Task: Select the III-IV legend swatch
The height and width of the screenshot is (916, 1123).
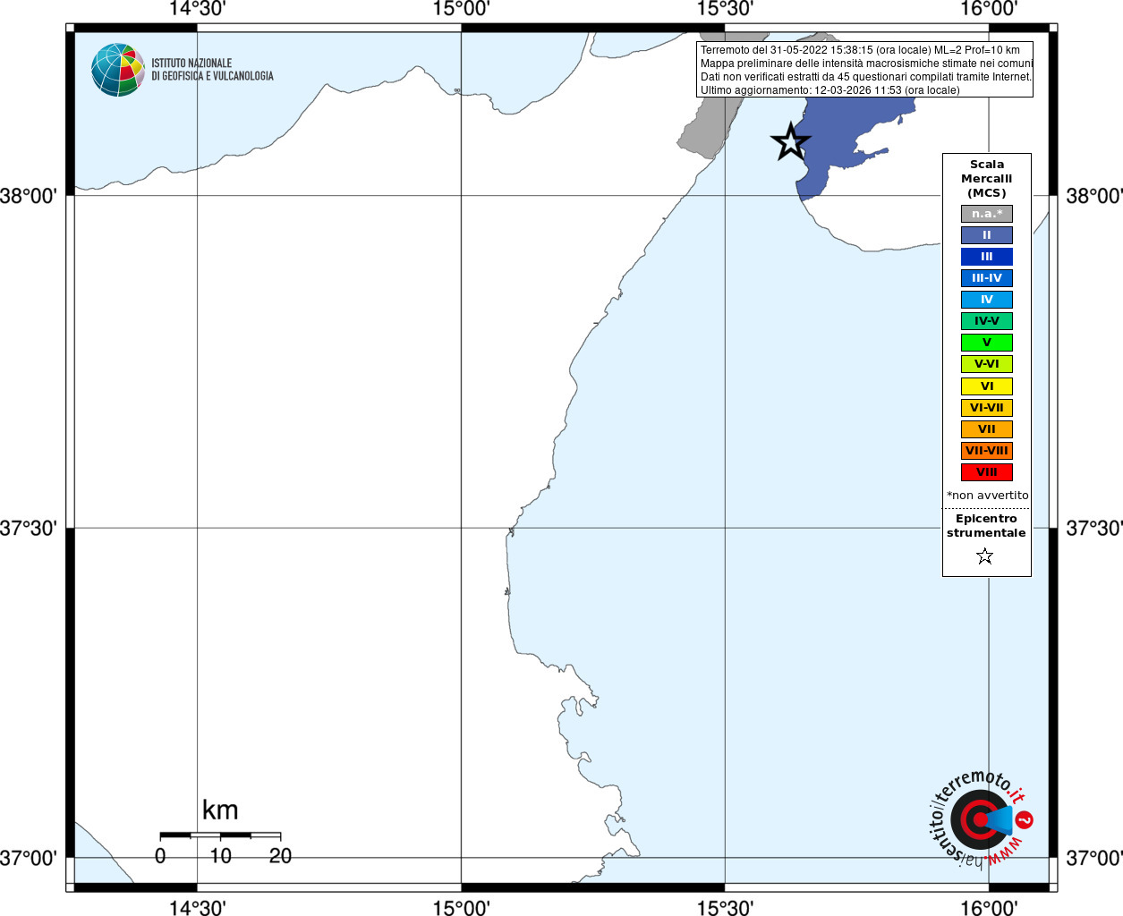Action: (x=987, y=278)
